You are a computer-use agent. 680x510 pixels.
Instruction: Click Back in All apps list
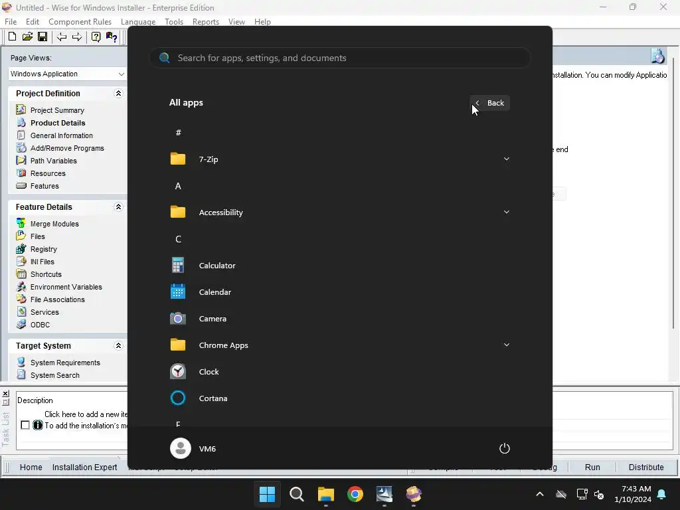click(x=490, y=103)
